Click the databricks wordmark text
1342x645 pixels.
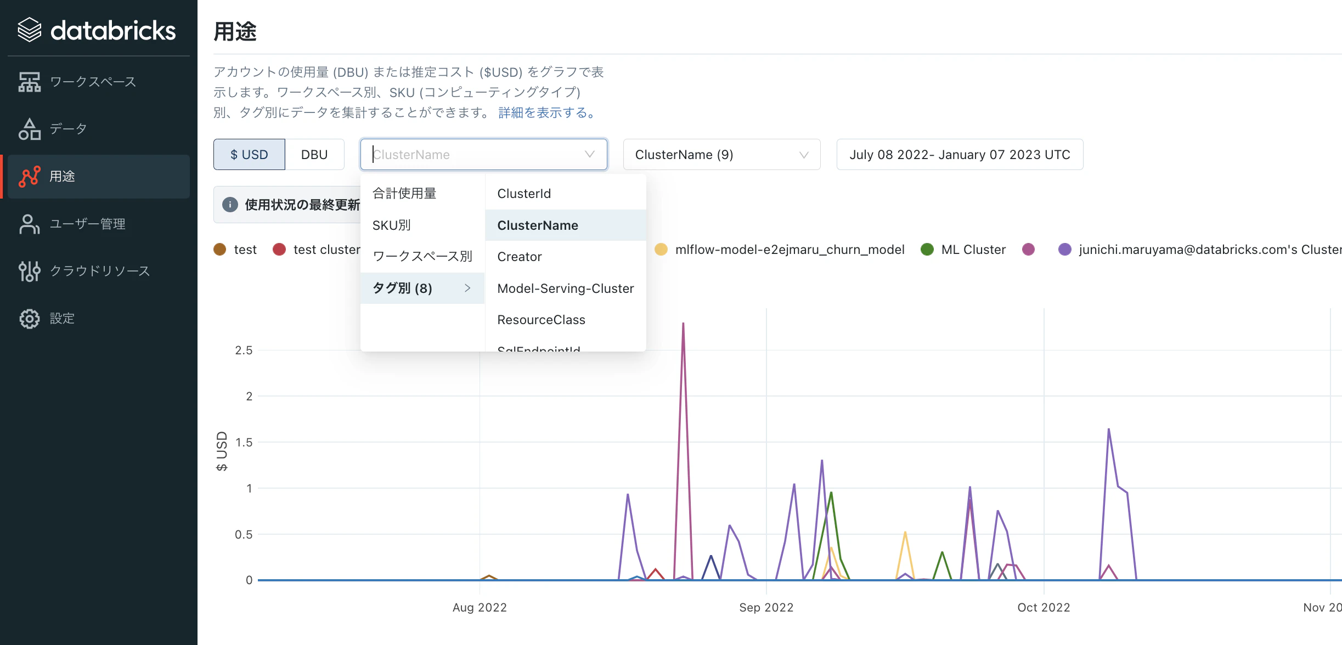[113, 30]
